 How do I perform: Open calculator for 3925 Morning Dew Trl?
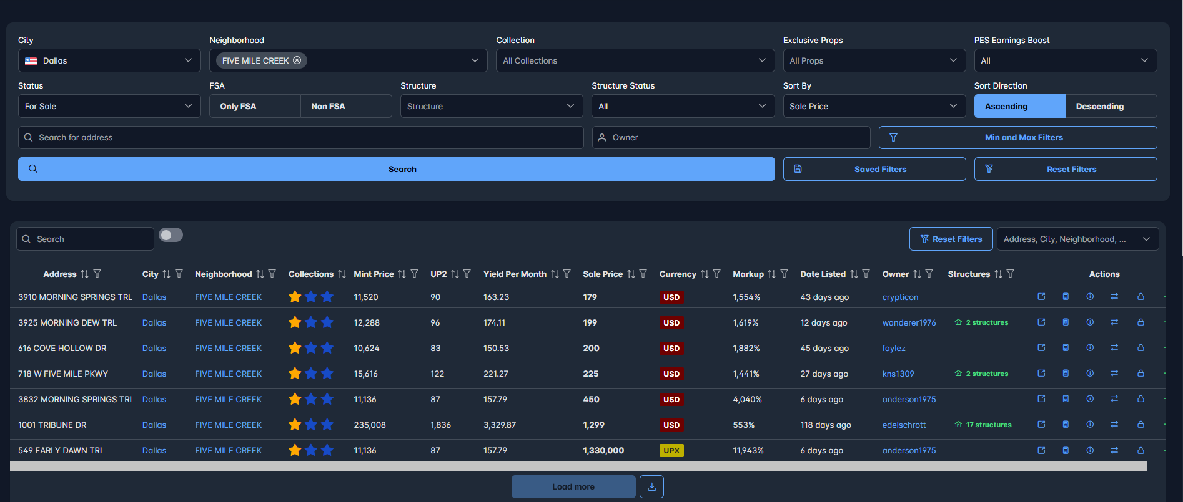click(x=1066, y=322)
